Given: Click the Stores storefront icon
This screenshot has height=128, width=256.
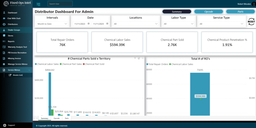Looking at the screenshot, I should [4, 36].
